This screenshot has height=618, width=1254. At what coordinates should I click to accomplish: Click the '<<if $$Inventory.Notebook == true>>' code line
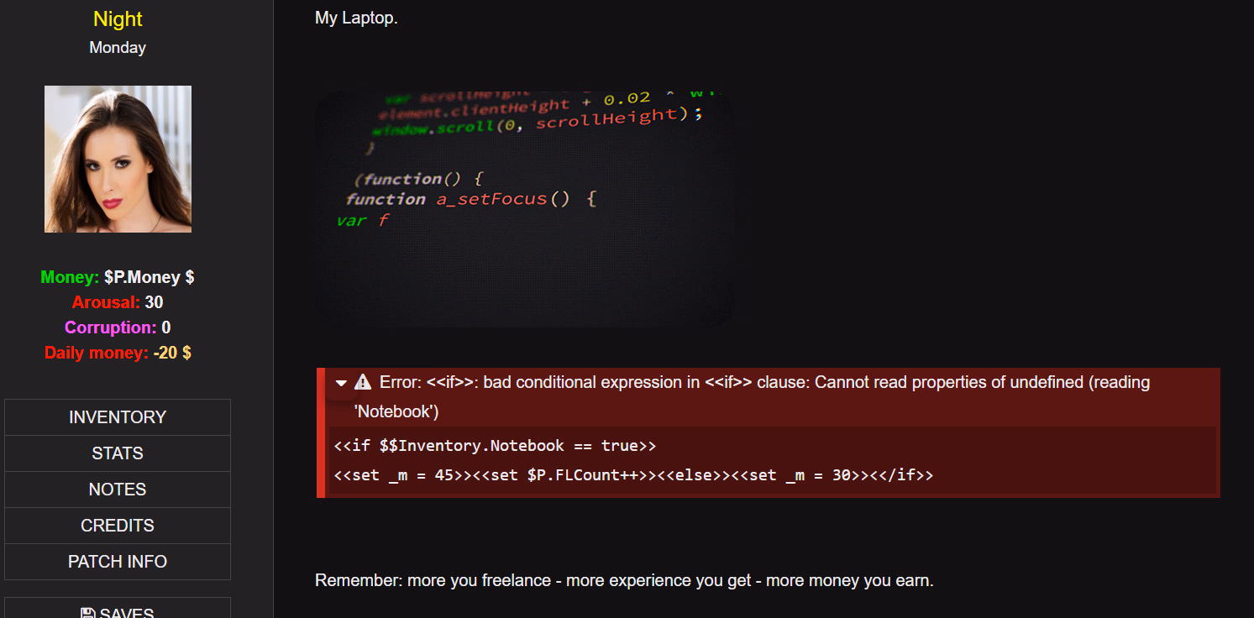coord(495,445)
